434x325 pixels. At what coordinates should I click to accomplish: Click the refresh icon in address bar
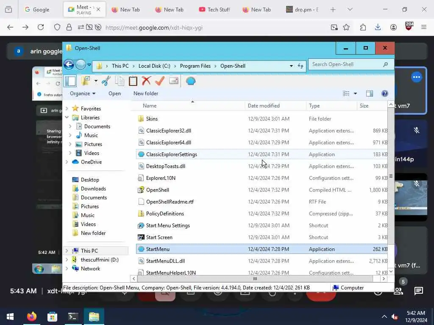300,66
